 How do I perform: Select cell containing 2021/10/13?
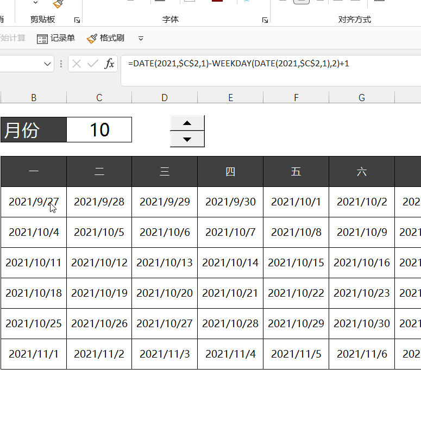coord(165,262)
